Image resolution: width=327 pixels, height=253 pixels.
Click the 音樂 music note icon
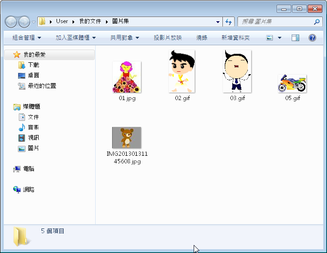tap(22, 127)
